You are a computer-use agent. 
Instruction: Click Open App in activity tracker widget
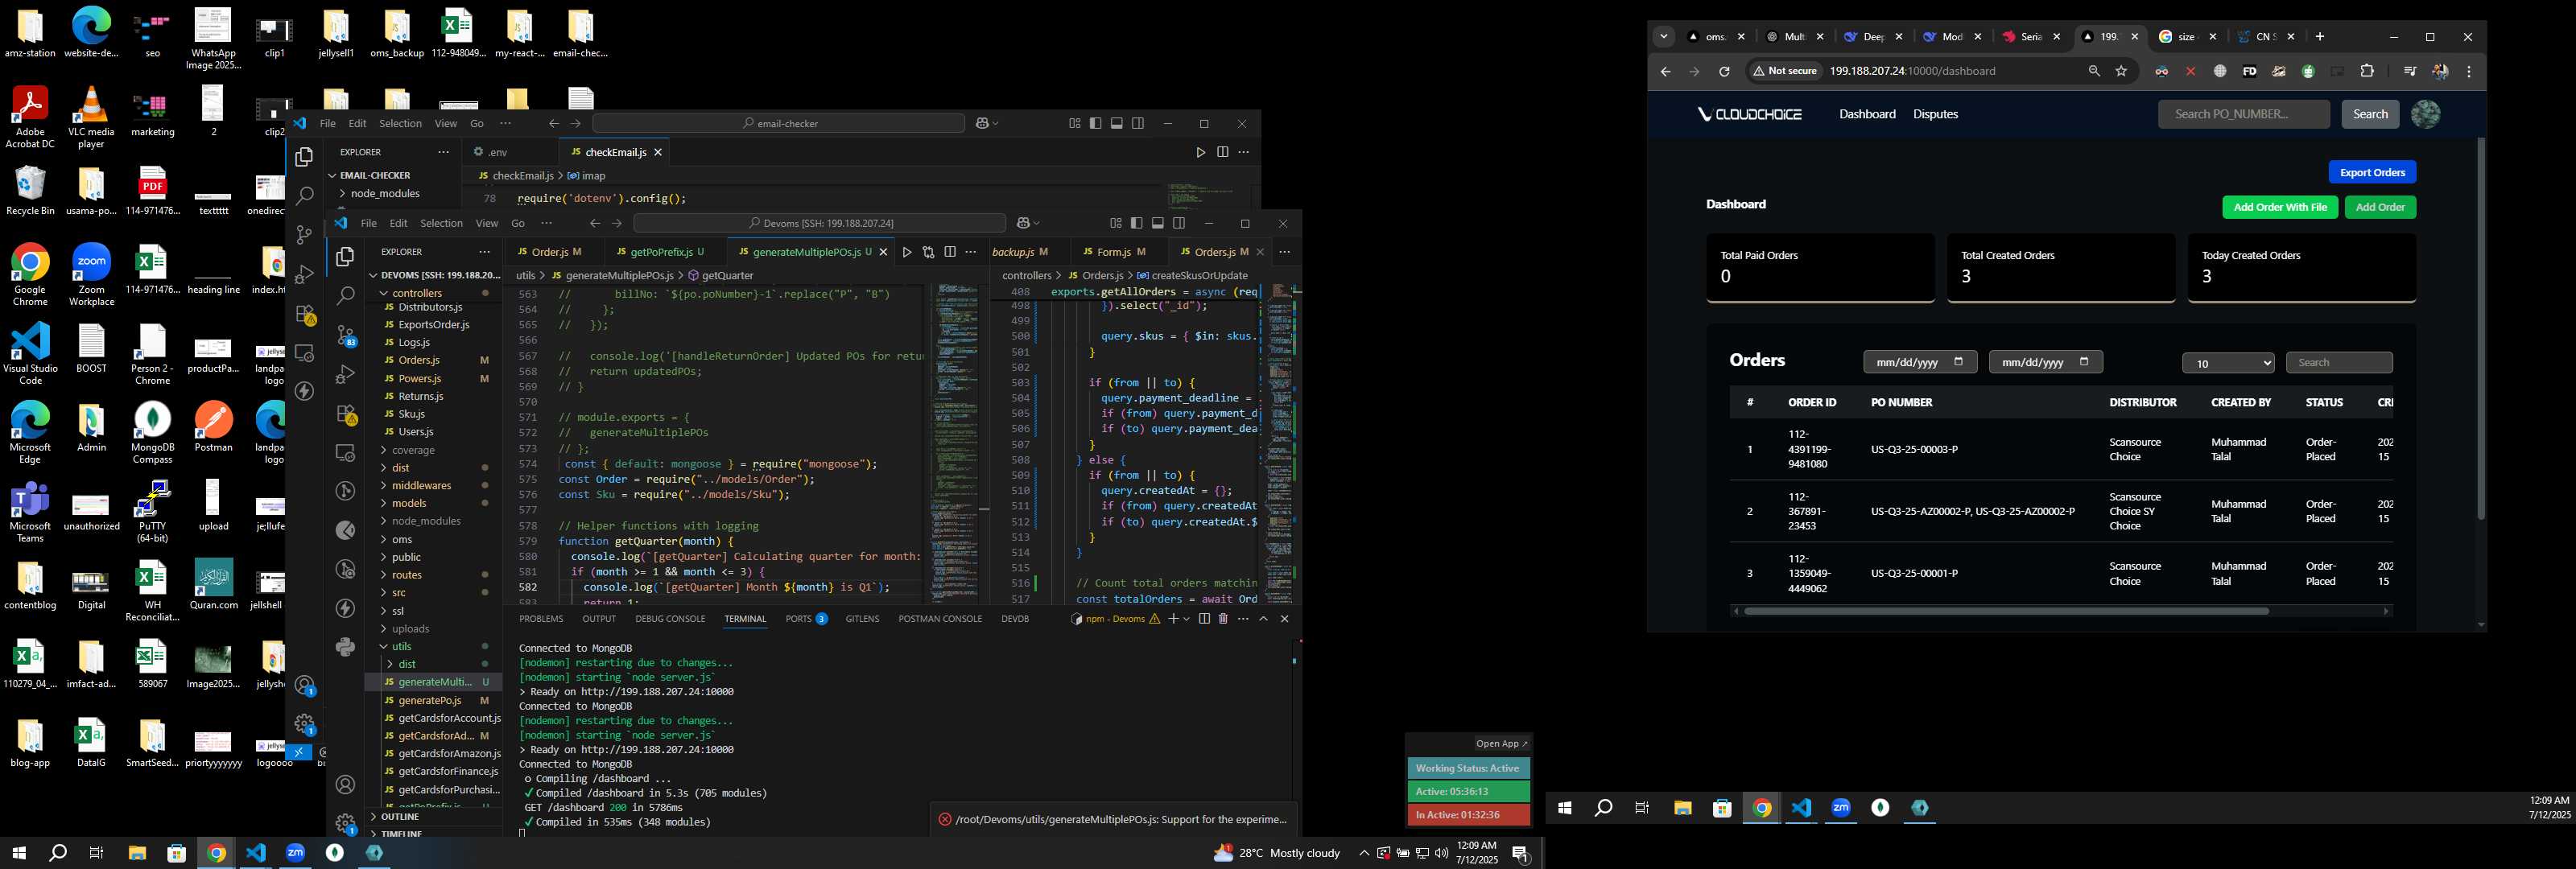(x=1502, y=743)
